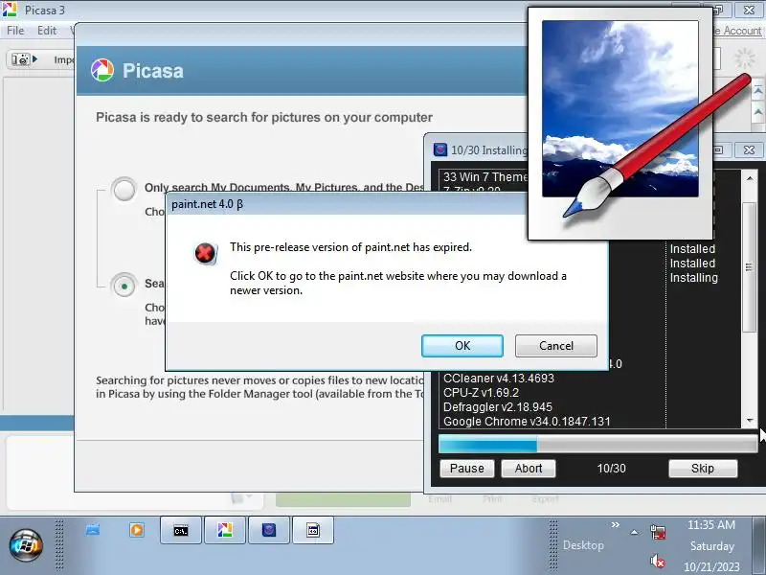Screen dimensions: 766x575
Task: Switch to the script window taskbar button
Action: (x=313, y=531)
